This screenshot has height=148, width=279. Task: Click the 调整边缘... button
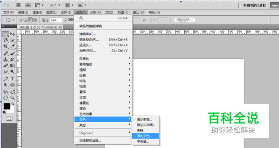pyautogui.click(x=184, y=20)
